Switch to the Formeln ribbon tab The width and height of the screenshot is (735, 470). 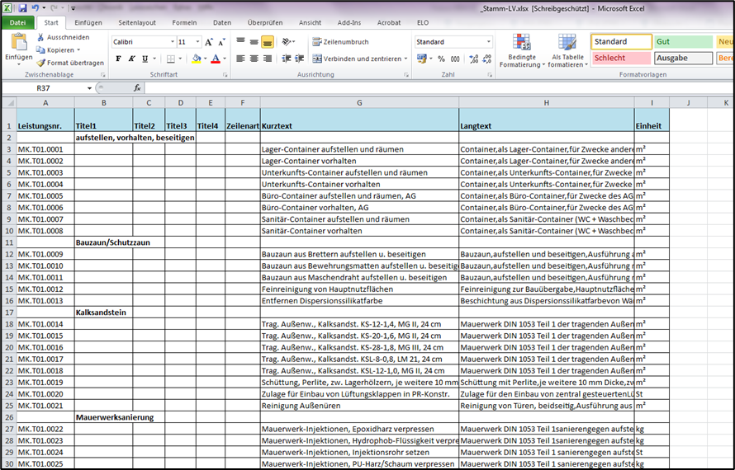[184, 23]
